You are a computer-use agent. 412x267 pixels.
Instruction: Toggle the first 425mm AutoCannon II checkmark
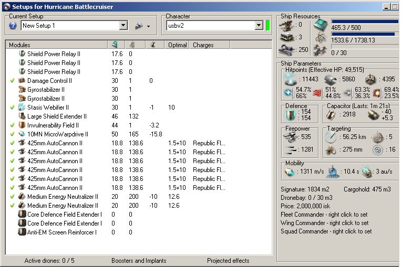[x=12, y=143]
